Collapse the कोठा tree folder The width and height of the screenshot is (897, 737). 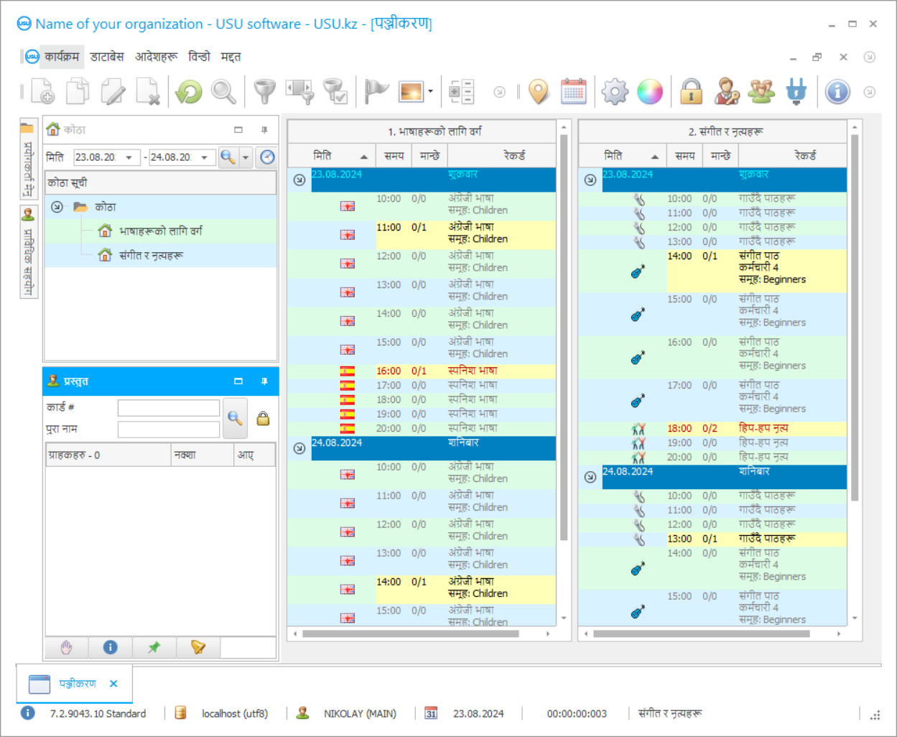tap(57, 207)
